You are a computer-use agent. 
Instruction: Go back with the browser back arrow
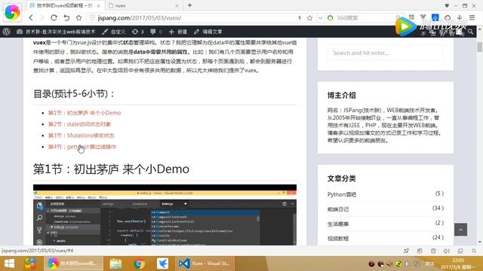(31, 18)
